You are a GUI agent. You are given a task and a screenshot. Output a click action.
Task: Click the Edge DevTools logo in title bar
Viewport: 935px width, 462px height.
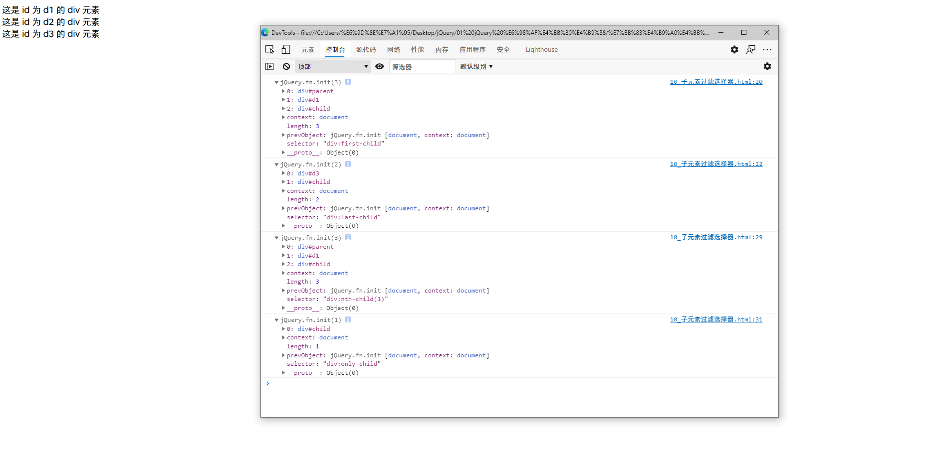[265, 32]
